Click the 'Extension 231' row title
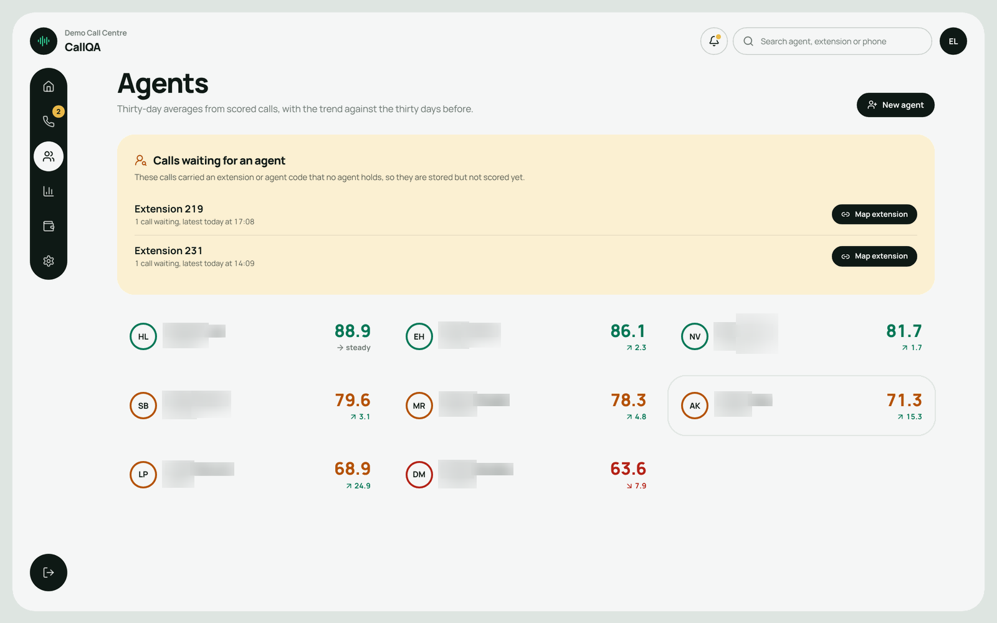The width and height of the screenshot is (997, 623). (169, 250)
